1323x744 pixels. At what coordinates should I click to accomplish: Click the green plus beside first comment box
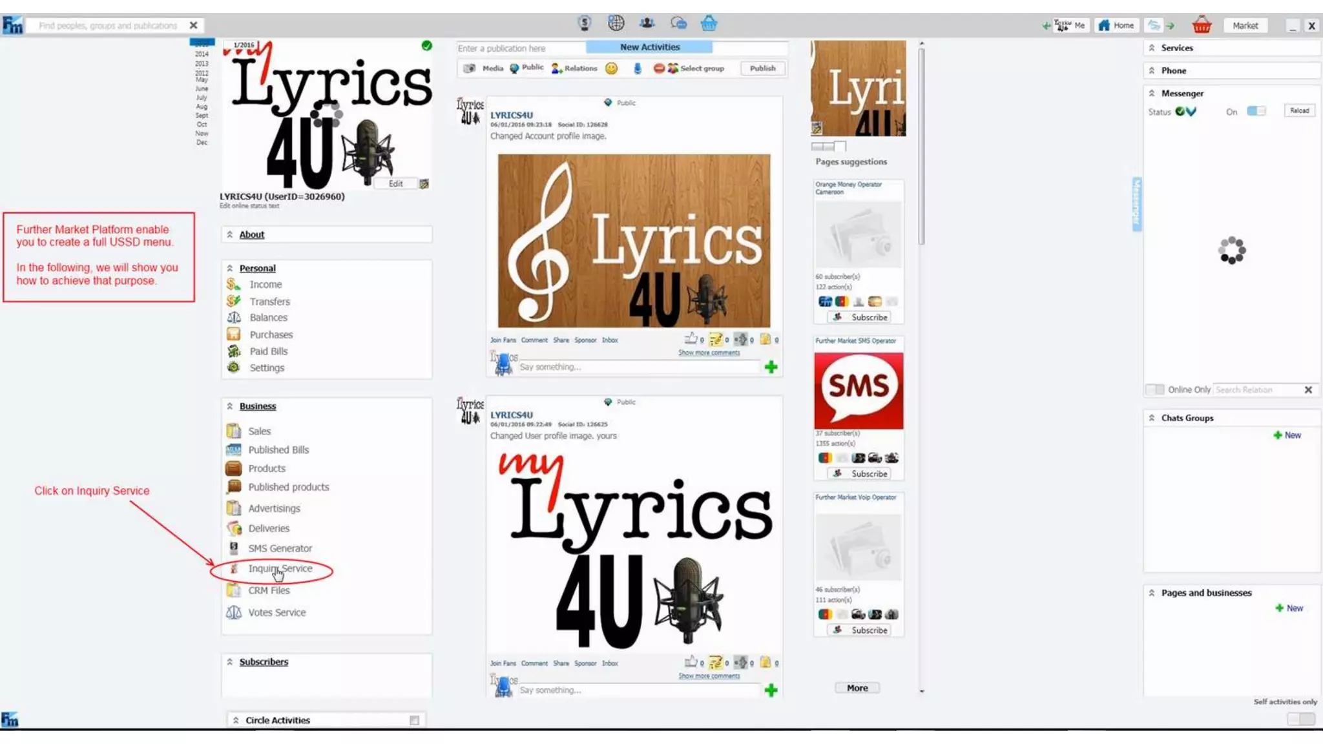click(771, 367)
